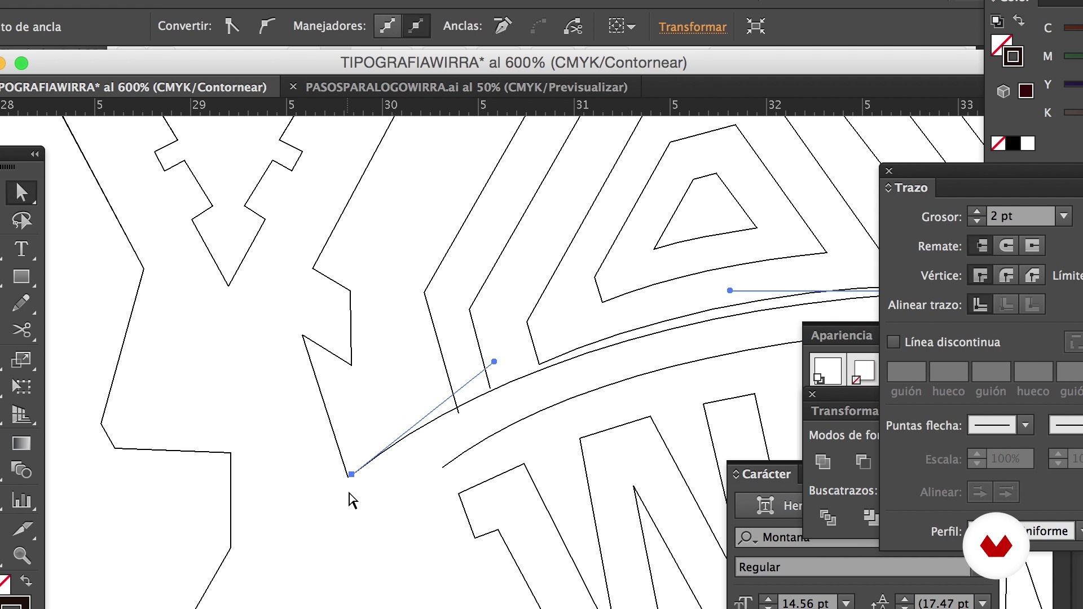Open the leading 17.47 pt dropdown
This screenshot has height=609, width=1083.
point(983,603)
